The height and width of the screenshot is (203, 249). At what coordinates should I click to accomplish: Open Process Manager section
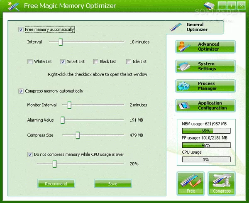coord(205,86)
